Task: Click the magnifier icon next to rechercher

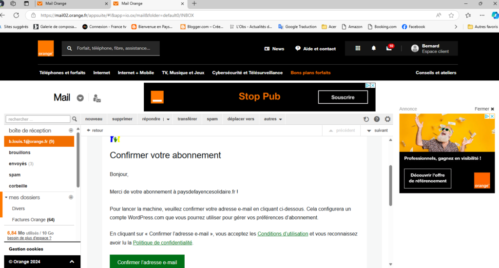Action: [75, 119]
